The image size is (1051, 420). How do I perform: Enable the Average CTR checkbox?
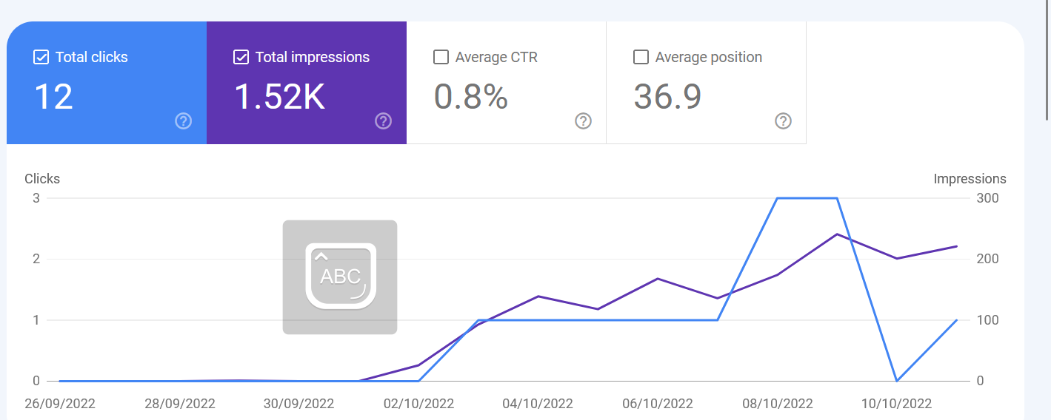[441, 57]
